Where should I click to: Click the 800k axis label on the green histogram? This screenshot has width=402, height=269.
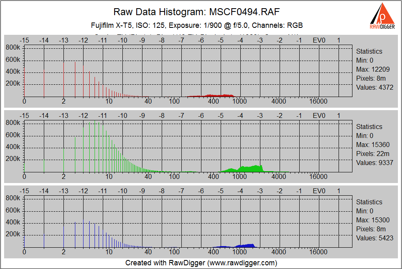coord(13,122)
